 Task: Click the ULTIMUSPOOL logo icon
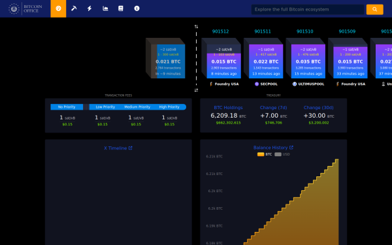[x=295, y=84]
